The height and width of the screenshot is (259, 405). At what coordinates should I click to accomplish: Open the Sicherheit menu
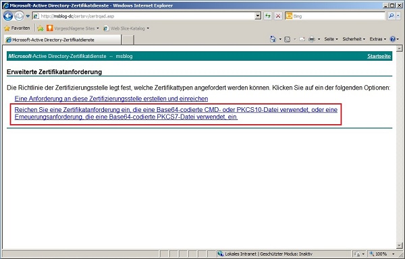354,39
